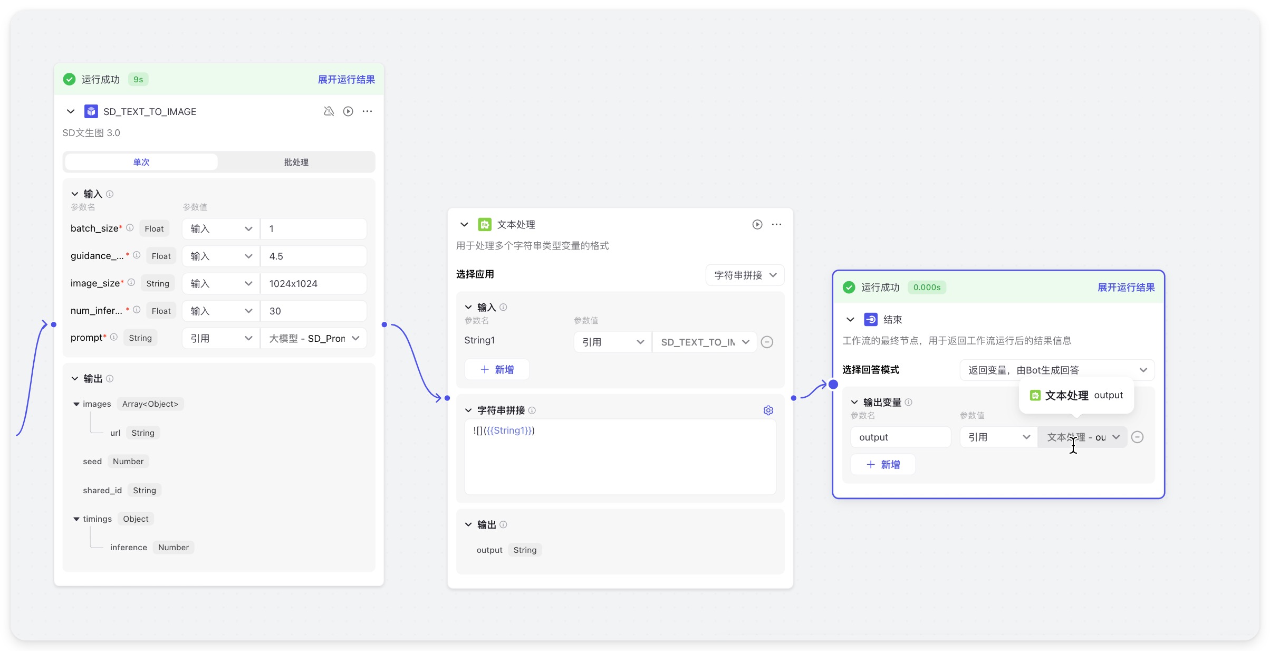
Task: Click the muted alert icon on SD node
Action: click(x=329, y=111)
